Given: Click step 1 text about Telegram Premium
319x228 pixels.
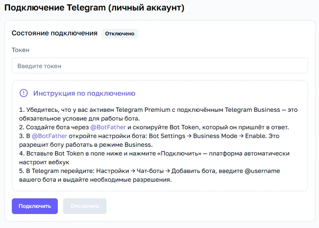Looking at the screenshot, I should point(158,114).
